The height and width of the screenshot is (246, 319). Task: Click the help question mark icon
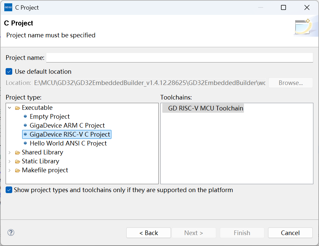[11, 232]
